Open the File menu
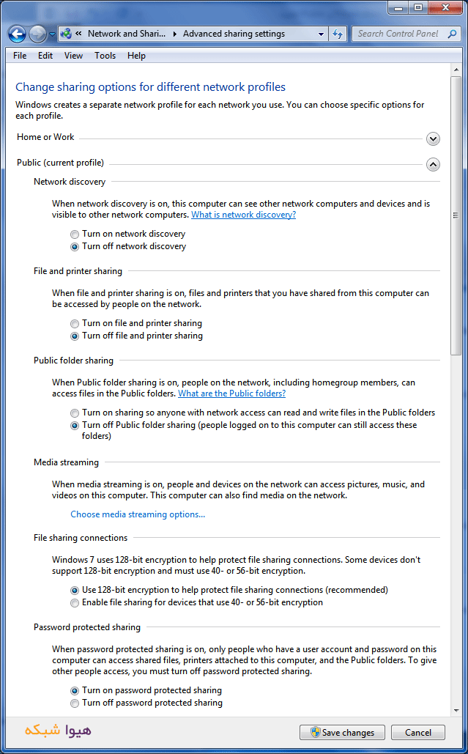This screenshot has height=754, width=468. [x=20, y=56]
